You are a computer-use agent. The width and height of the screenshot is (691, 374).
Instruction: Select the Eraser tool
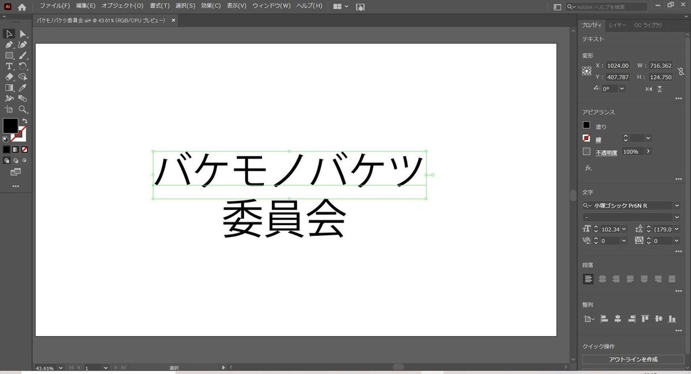tap(9, 77)
